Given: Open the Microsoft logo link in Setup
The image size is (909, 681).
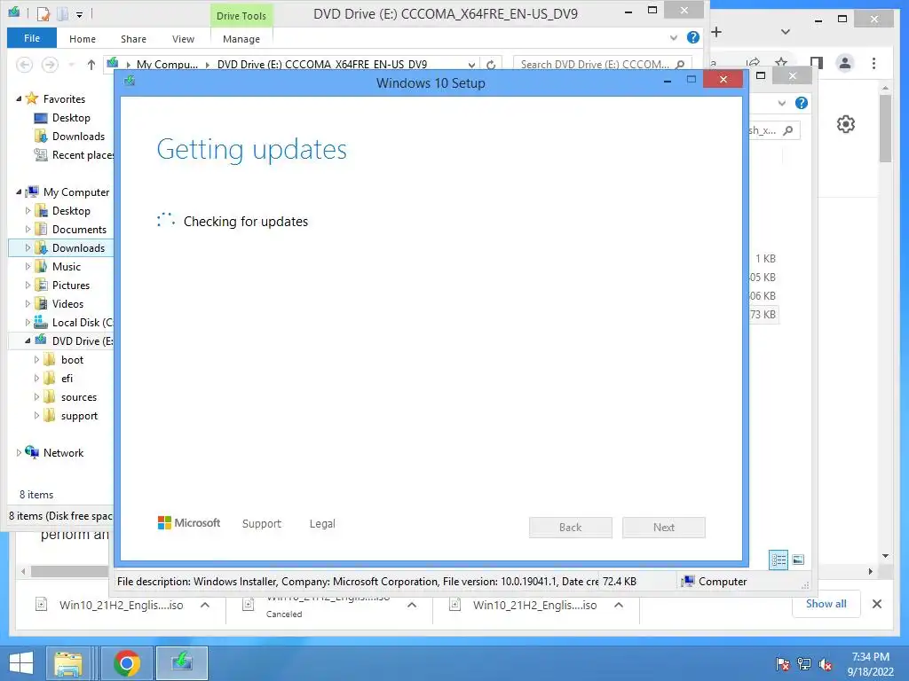Looking at the screenshot, I should (189, 523).
